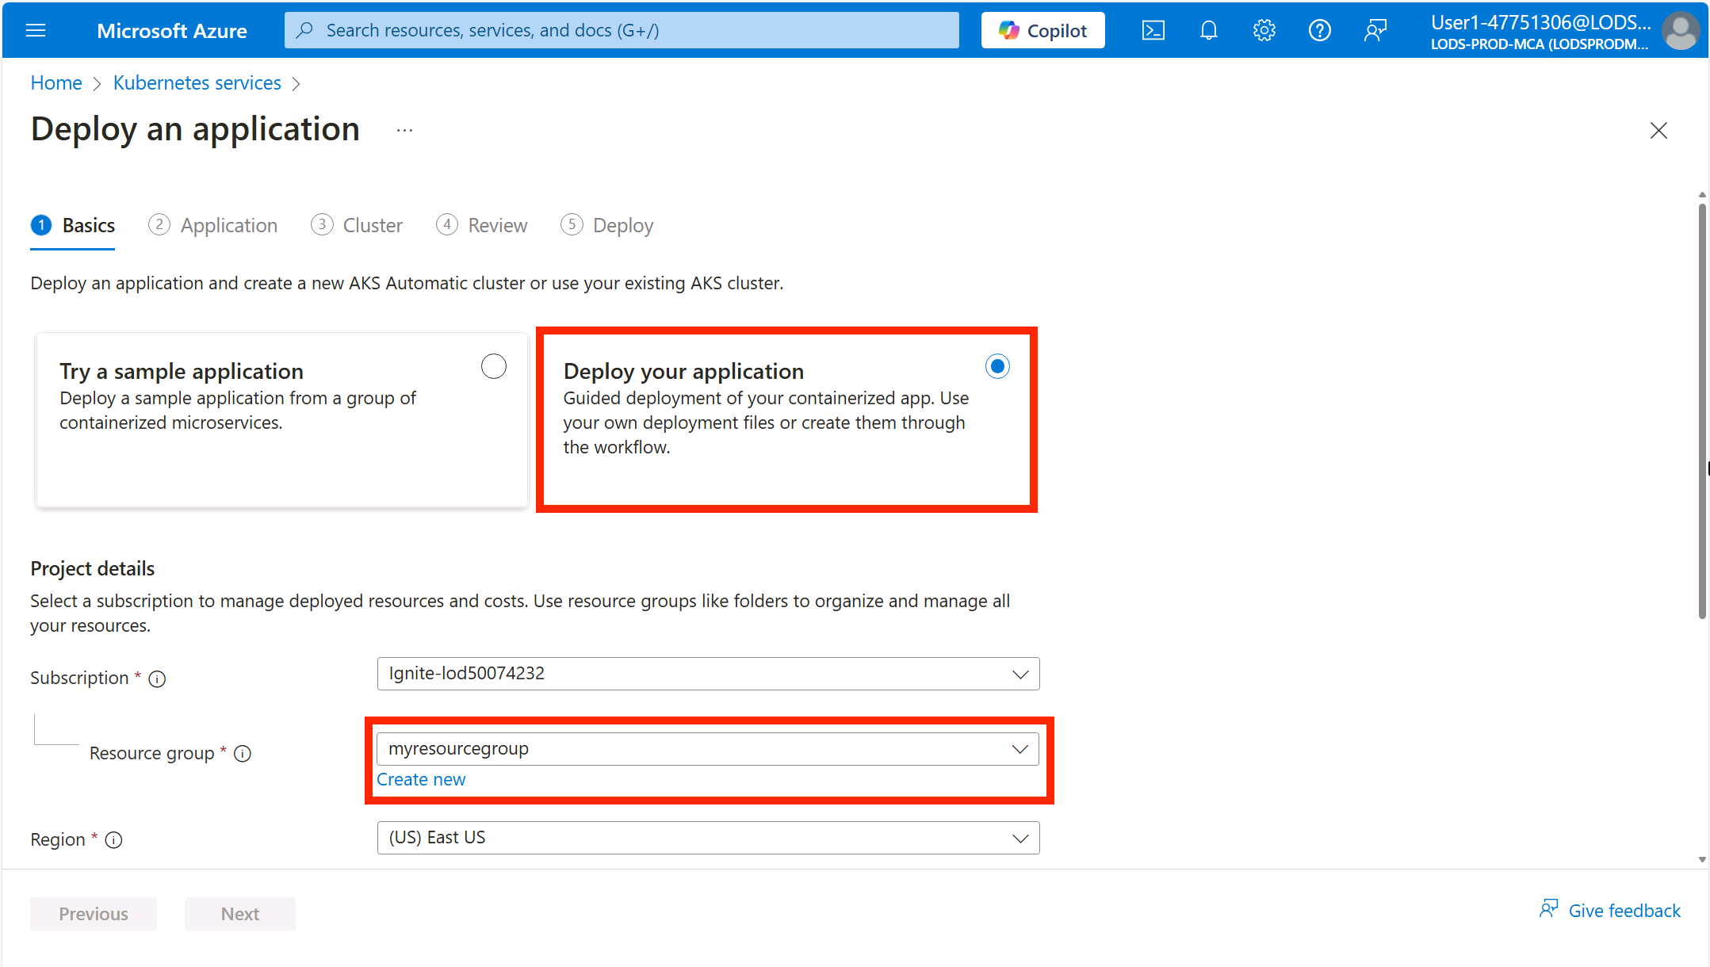Click the hamburger menu icon
The height and width of the screenshot is (967, 1710).
pyautogui.click(x=35, y=29)
